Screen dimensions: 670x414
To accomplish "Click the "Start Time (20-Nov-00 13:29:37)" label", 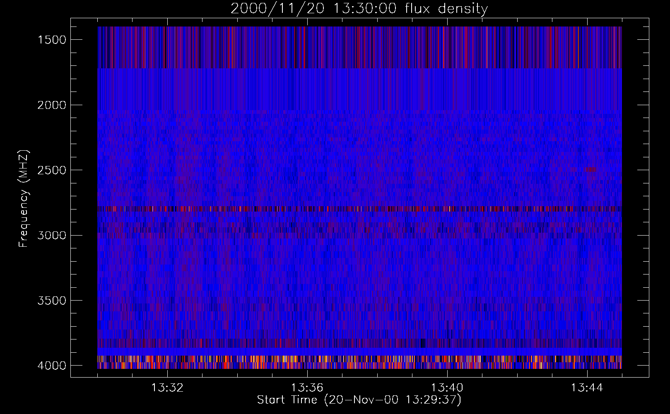I will click(359, 400).
